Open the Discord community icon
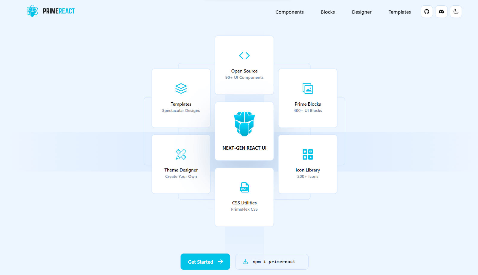Screen dimensions: 478x275 click(x=441, y=12)
